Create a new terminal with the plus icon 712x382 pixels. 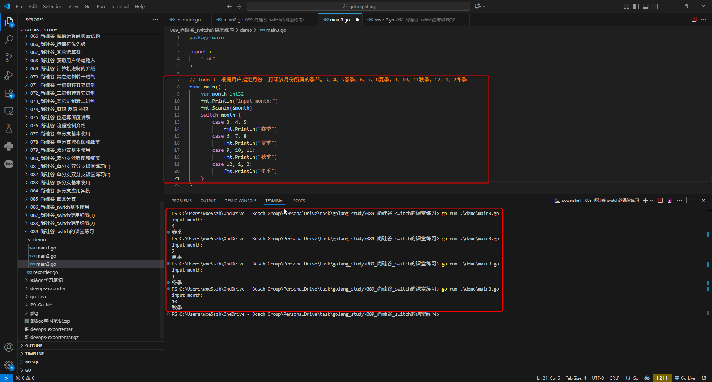pyautogui.click(x=645, y=200)
